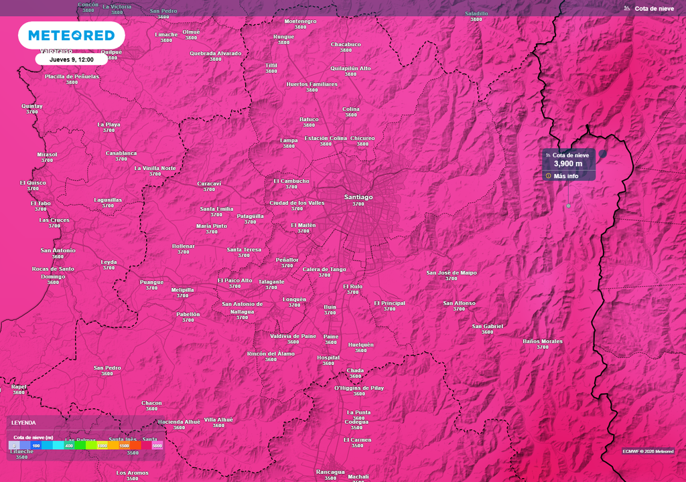Select the top-right Cota de nieve layer label
This screenshot has height=482, width=686.
click(x=654, y=8)
